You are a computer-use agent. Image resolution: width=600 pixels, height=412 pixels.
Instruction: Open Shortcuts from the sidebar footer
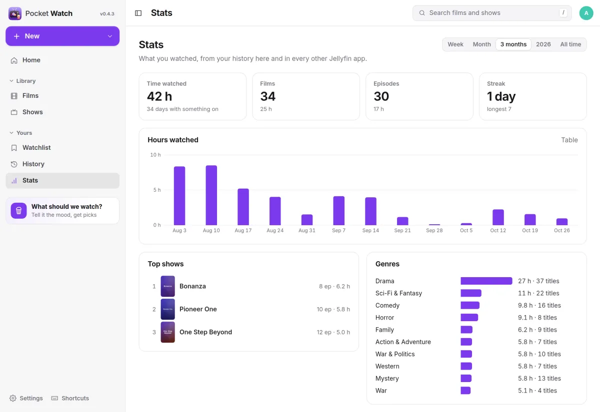click(x=70, y=398)
